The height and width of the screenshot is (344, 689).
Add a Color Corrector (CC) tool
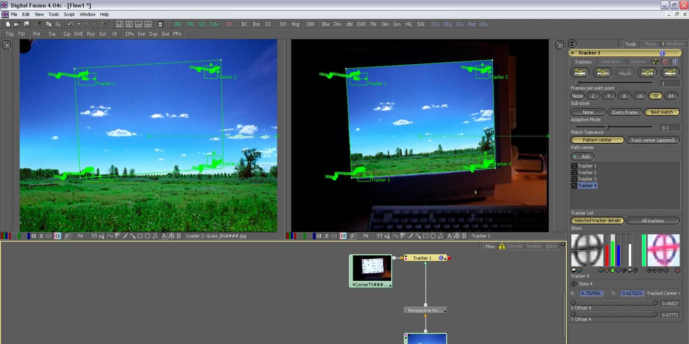[x=268, y=24]
